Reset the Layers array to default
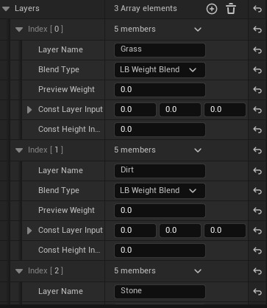Screen dimensions: 267x308 (x=257, y=9)
